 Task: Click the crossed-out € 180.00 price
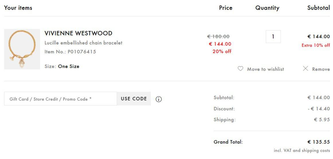218,36
